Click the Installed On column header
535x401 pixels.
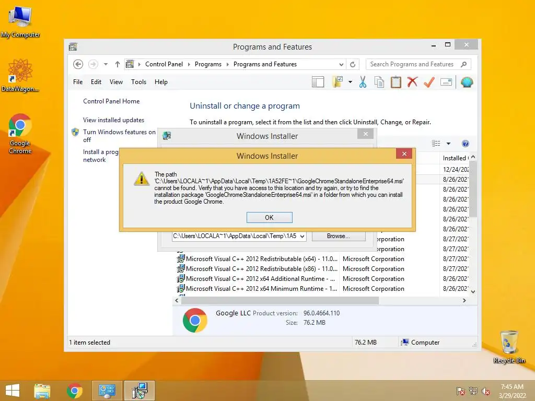456,158
